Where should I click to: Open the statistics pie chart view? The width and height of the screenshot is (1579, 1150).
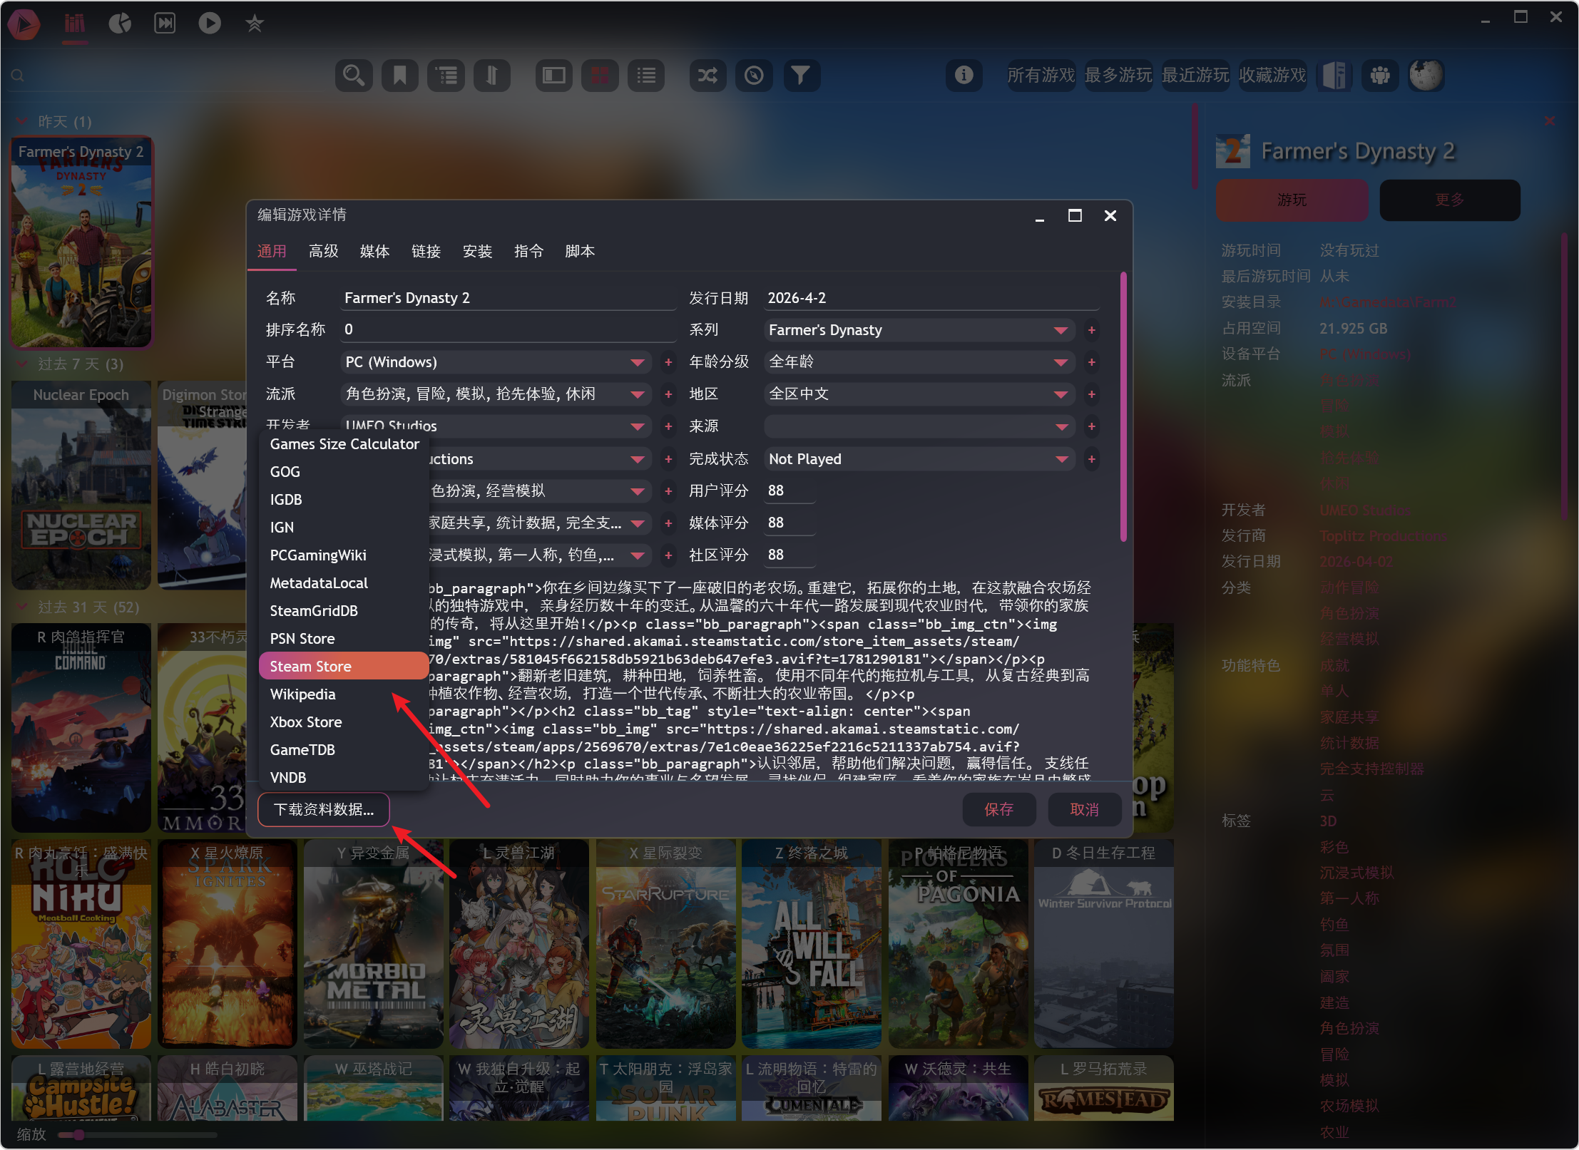[x=120, y=24]
